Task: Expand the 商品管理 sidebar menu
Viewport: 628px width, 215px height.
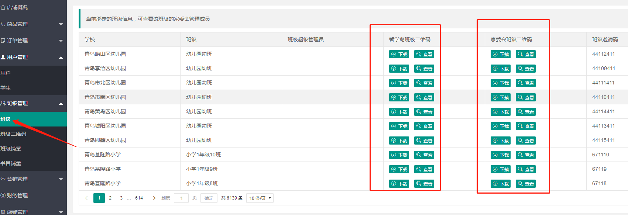Action: coord(33,24)
